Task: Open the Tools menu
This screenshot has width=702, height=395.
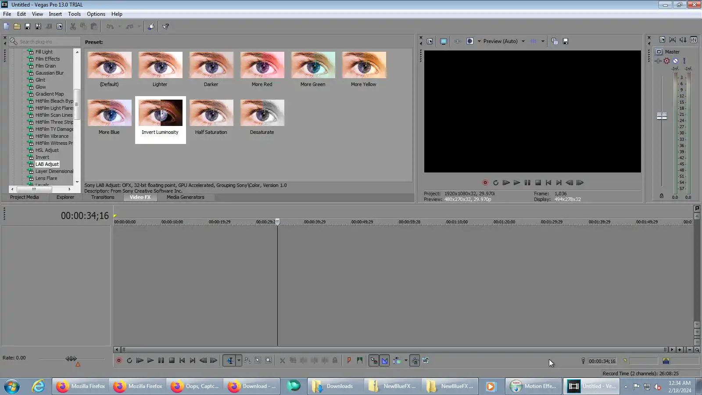Action: tap(74, 14)
